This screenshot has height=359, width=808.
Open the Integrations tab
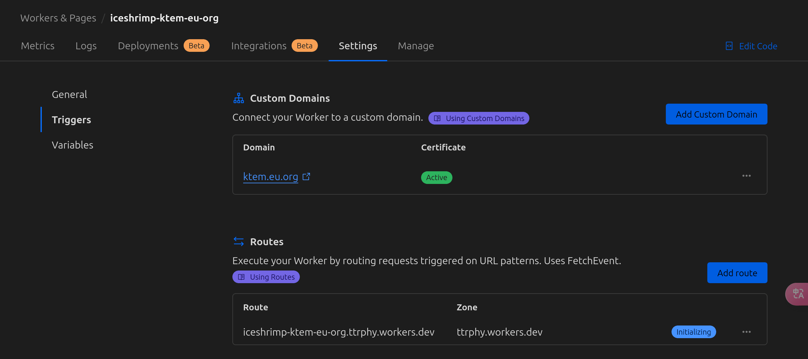(259, 46)
